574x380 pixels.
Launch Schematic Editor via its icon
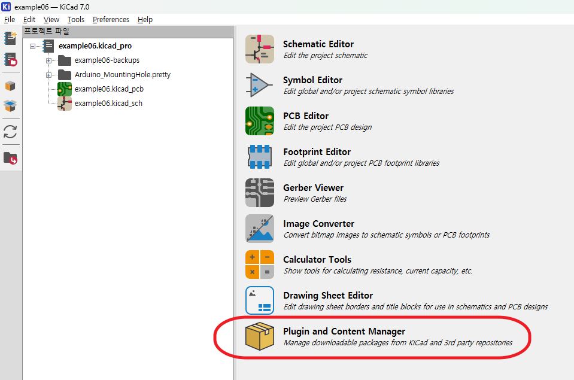(260, 49)
